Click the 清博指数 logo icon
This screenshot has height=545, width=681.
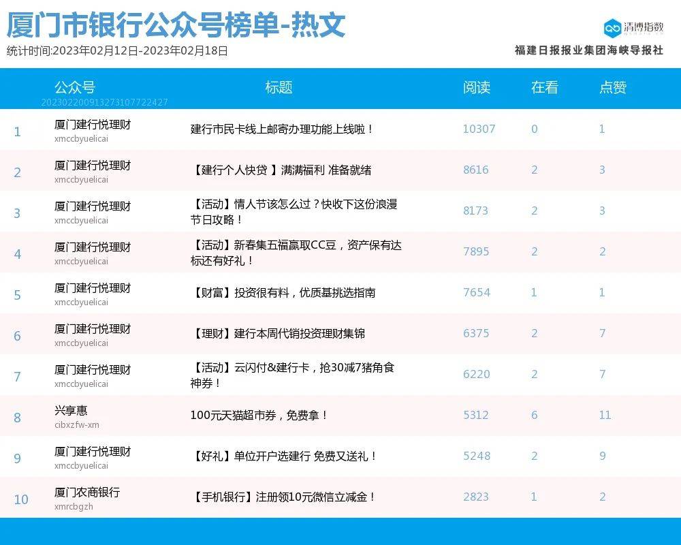coord(612,28)
